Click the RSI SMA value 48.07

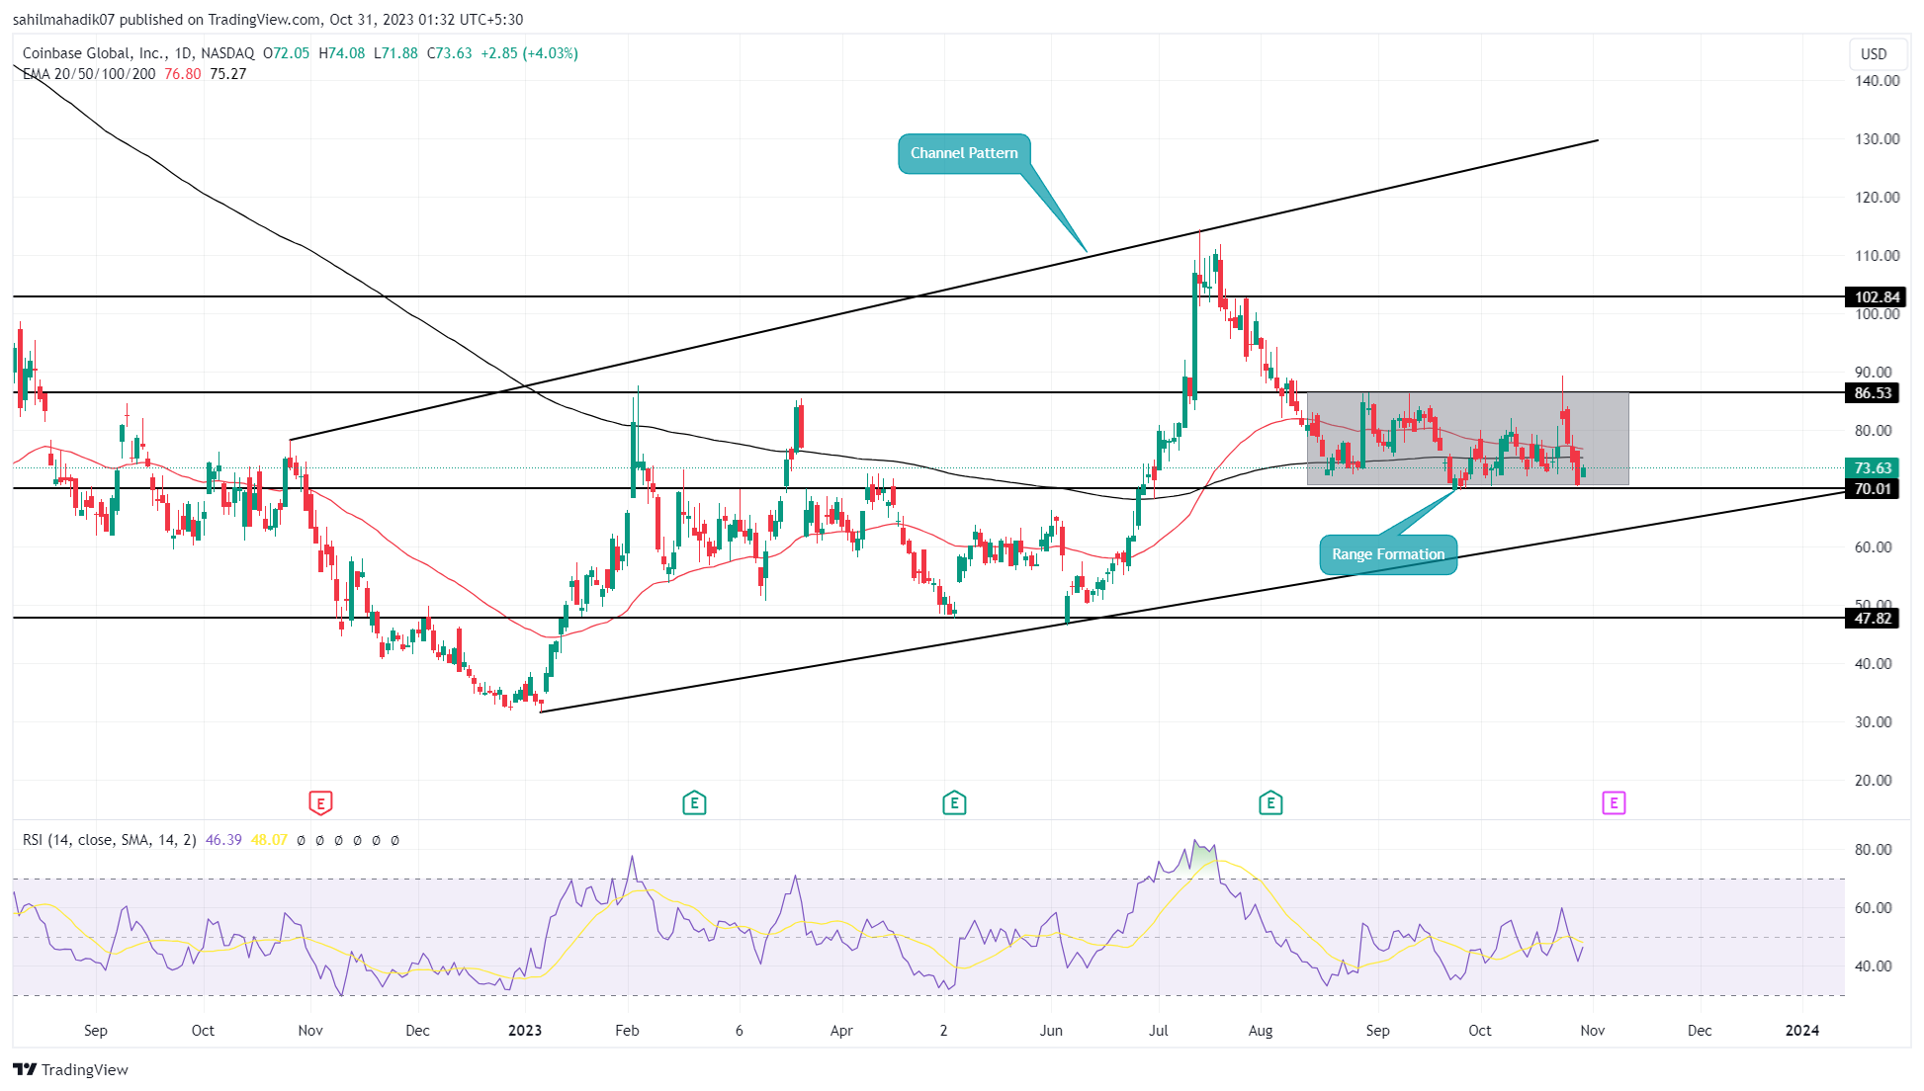coord(269,840)
